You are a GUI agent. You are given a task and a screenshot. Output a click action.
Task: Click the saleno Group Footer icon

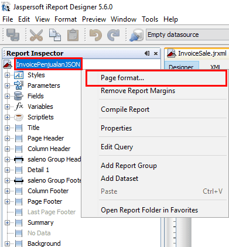pos(19,180)
